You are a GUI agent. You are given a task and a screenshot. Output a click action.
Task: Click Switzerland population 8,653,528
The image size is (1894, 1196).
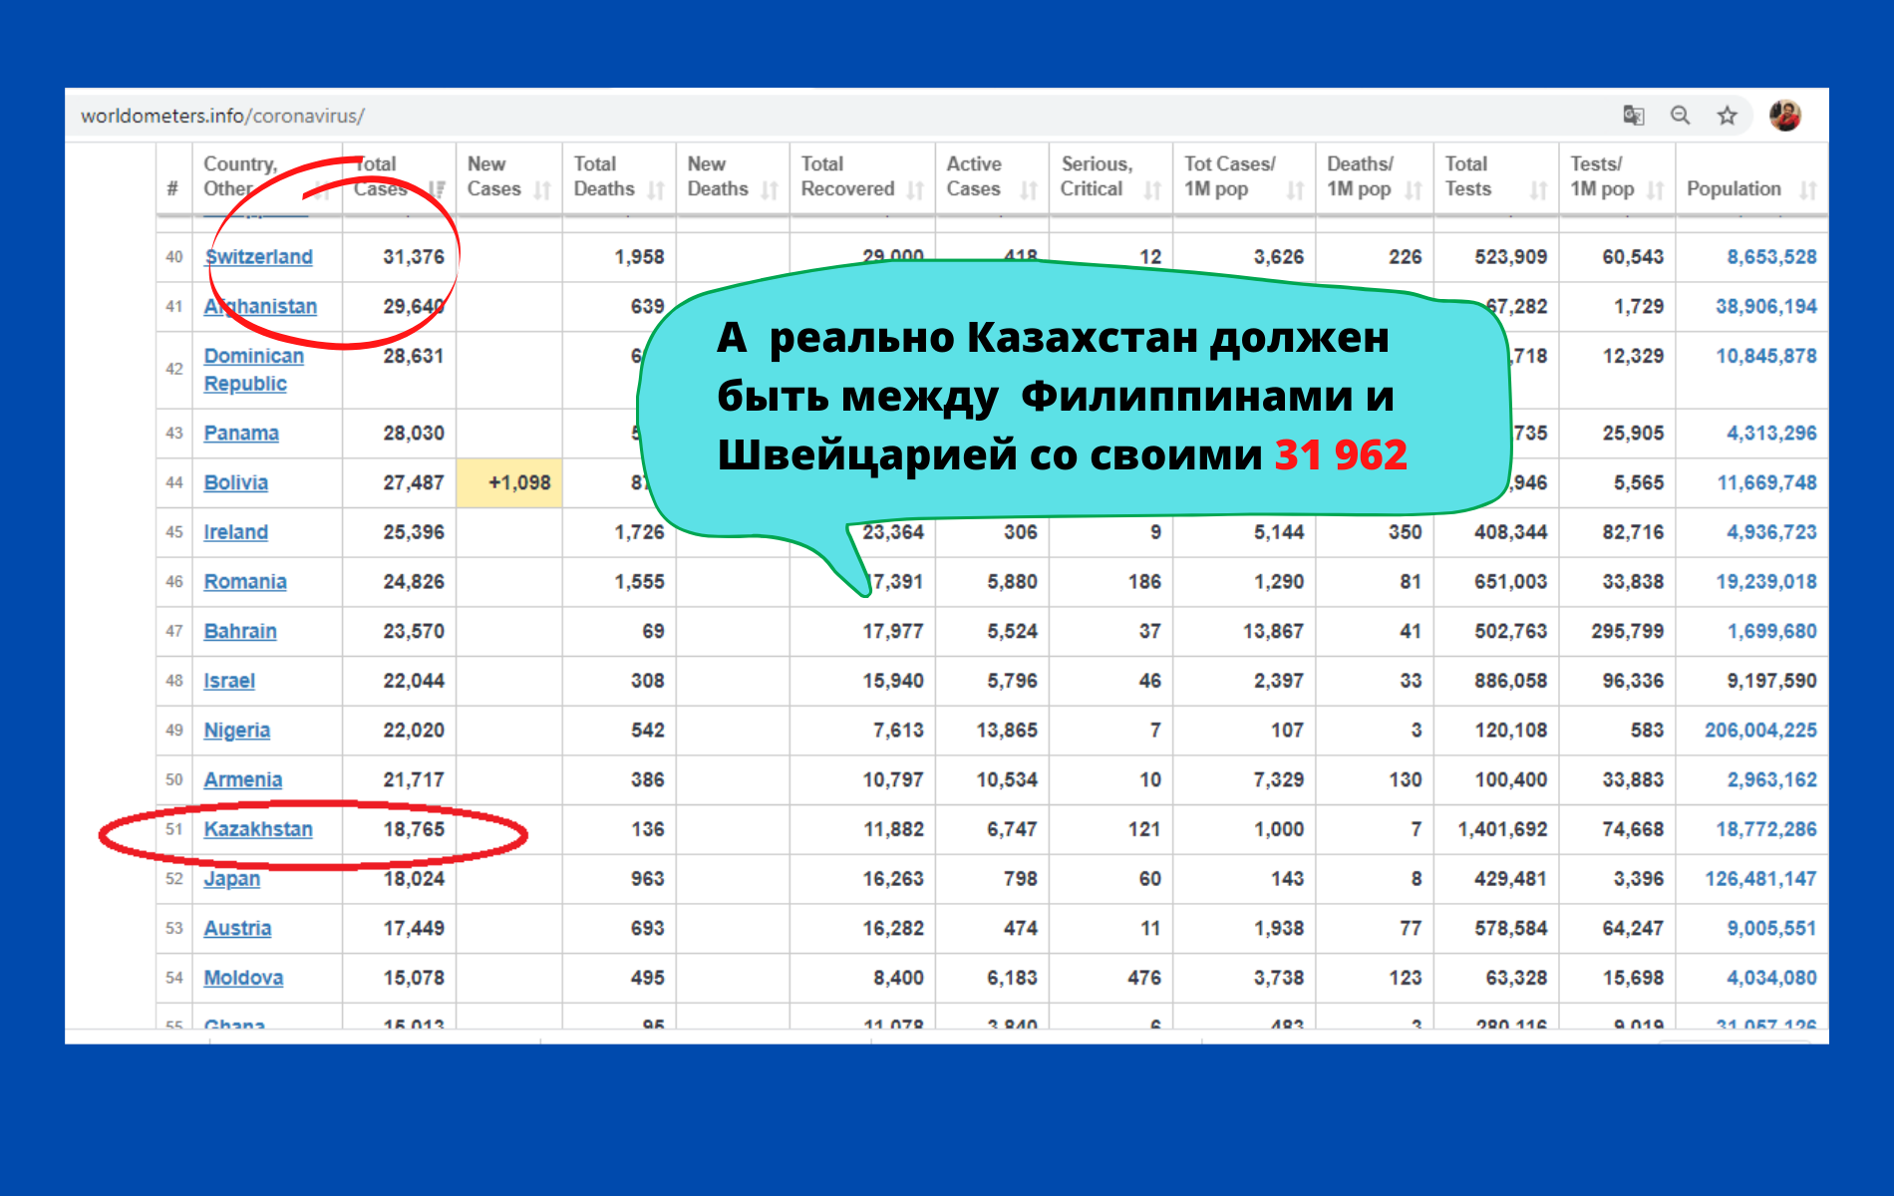1771,257
